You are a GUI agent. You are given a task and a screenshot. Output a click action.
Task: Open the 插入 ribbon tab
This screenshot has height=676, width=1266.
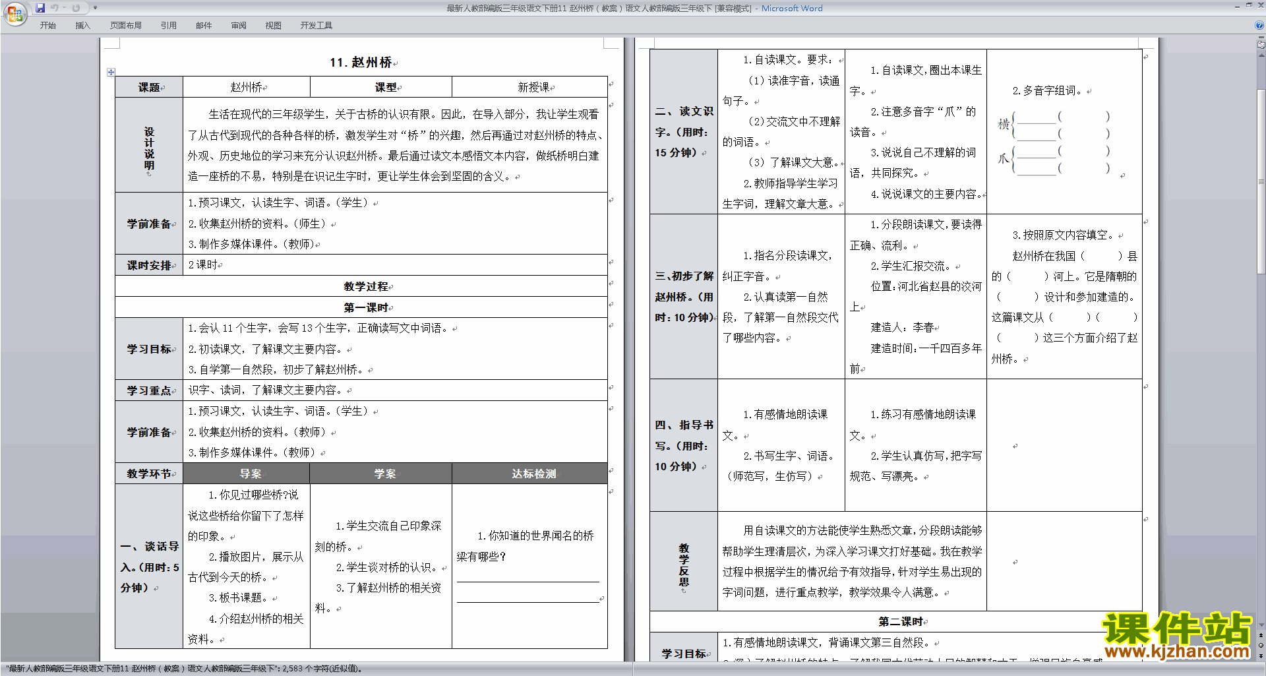pos(82,25)
